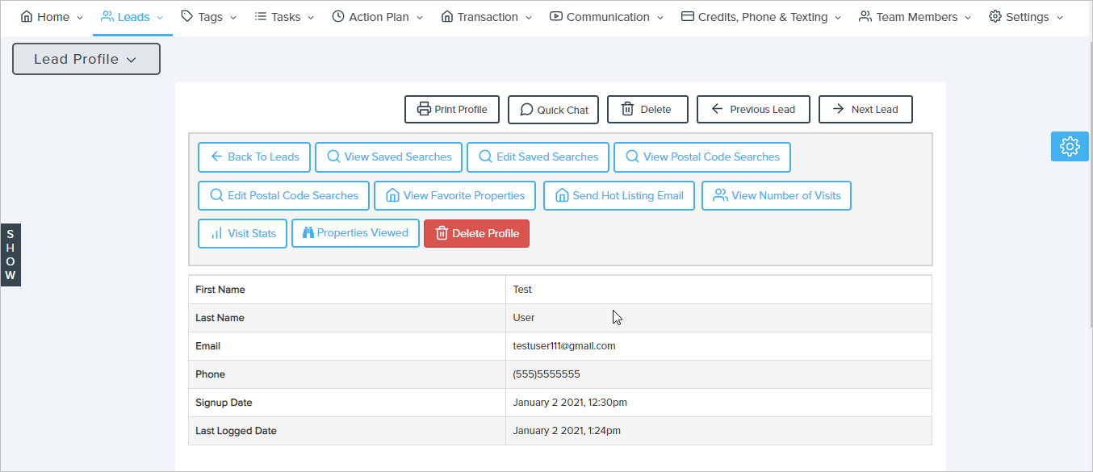Click the chat bubble icon for Quick Chat
The image size is (1093, 472).
pyautogui.click(x=526, y=110)
